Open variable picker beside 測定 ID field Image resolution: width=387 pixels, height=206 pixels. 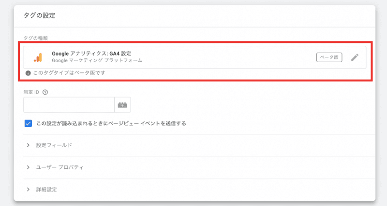coord(122,105)
